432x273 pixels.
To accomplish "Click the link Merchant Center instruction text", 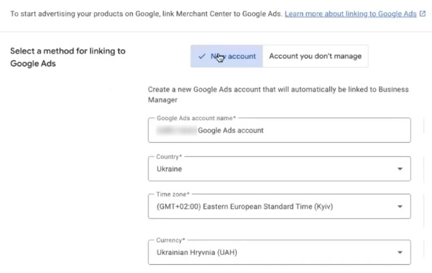I will coord(144,13).
